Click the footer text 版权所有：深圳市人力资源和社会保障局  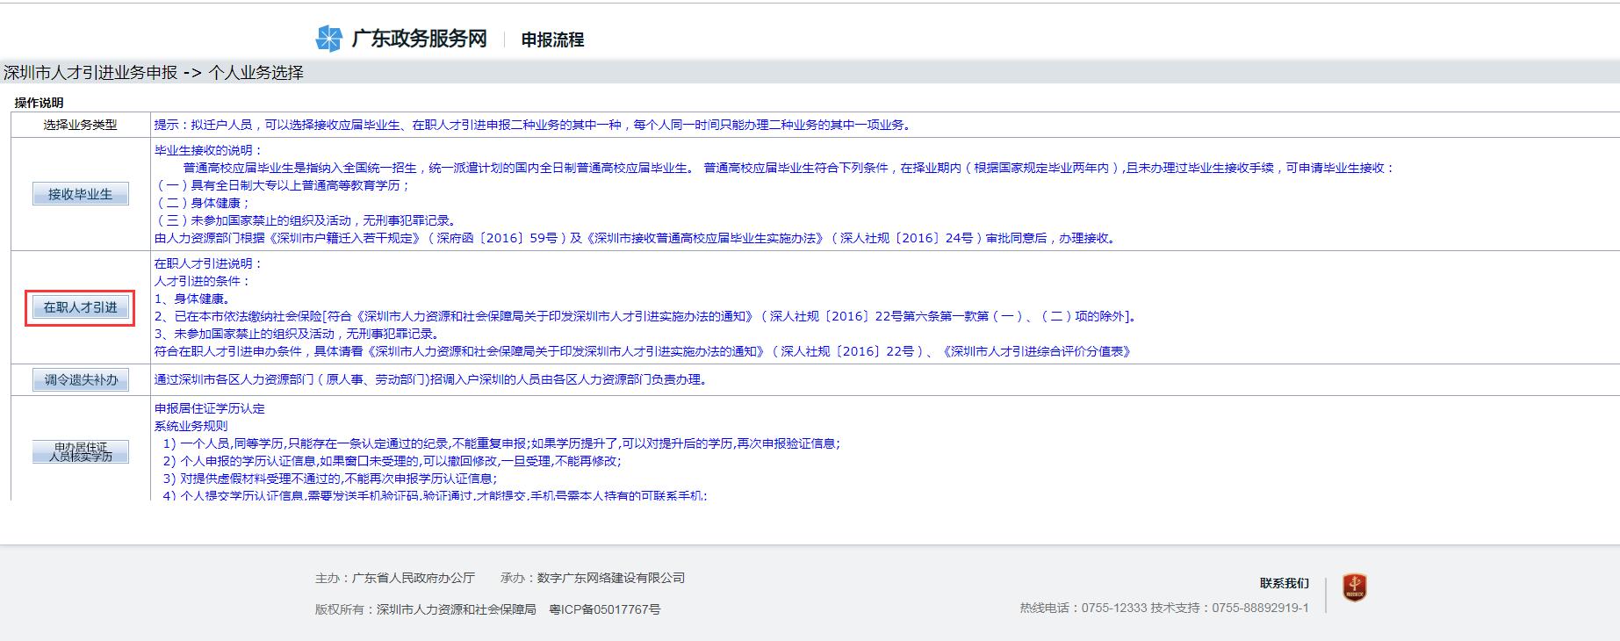426,609
